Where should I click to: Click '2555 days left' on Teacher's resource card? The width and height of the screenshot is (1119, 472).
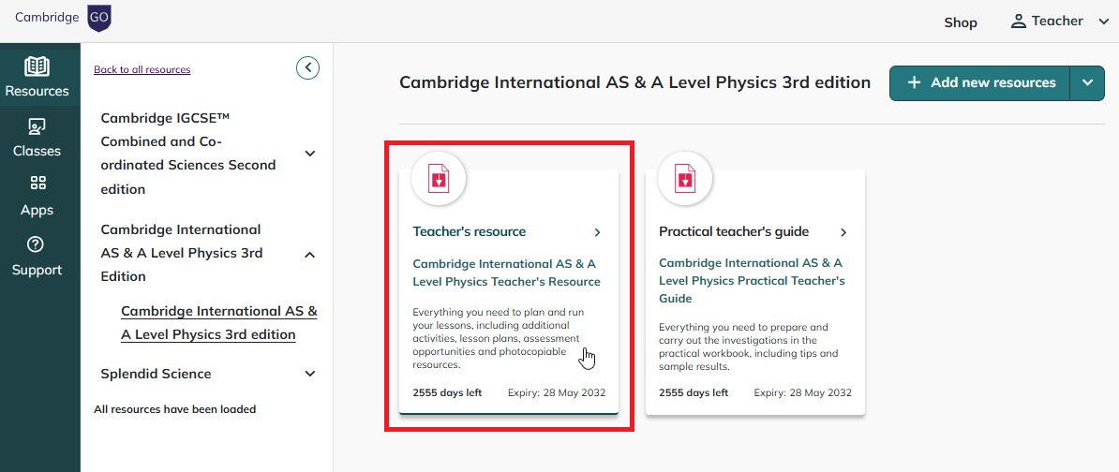pyautogui.click(x=447, y=392)
